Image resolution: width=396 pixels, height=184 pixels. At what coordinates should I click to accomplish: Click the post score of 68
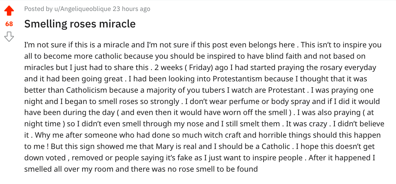9,24
